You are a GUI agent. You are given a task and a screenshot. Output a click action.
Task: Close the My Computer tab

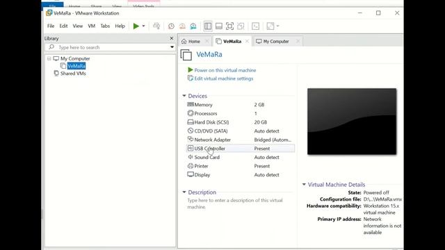click(298, 42)
